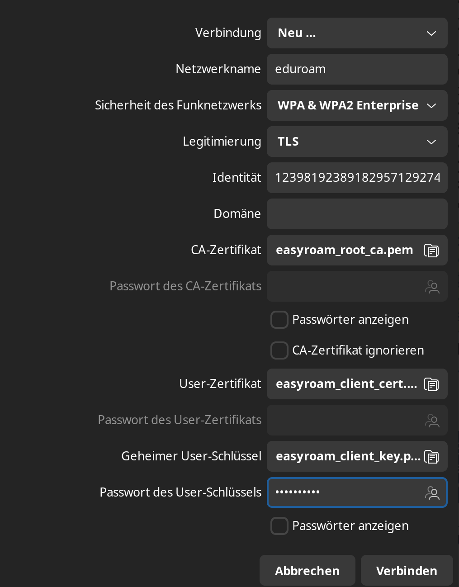The image size is (459, 587).
Task: Click password storage icon for CA-Zertifikat password
Action: (x=432, y=286)
